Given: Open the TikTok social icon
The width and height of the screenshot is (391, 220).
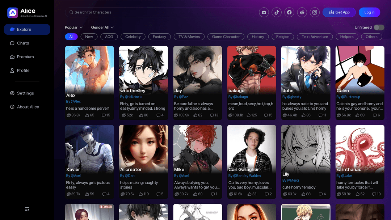Looking at the screenshot, I should click(277, 12).
